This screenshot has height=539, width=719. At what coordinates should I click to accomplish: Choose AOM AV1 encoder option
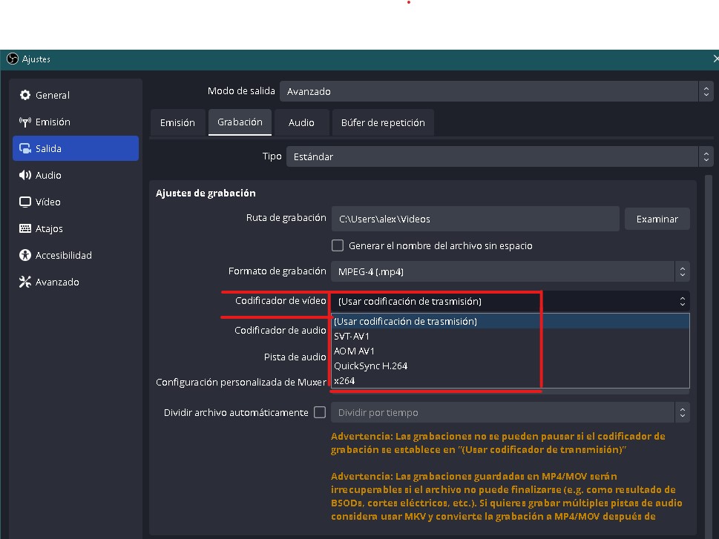(x=510, y=351)
